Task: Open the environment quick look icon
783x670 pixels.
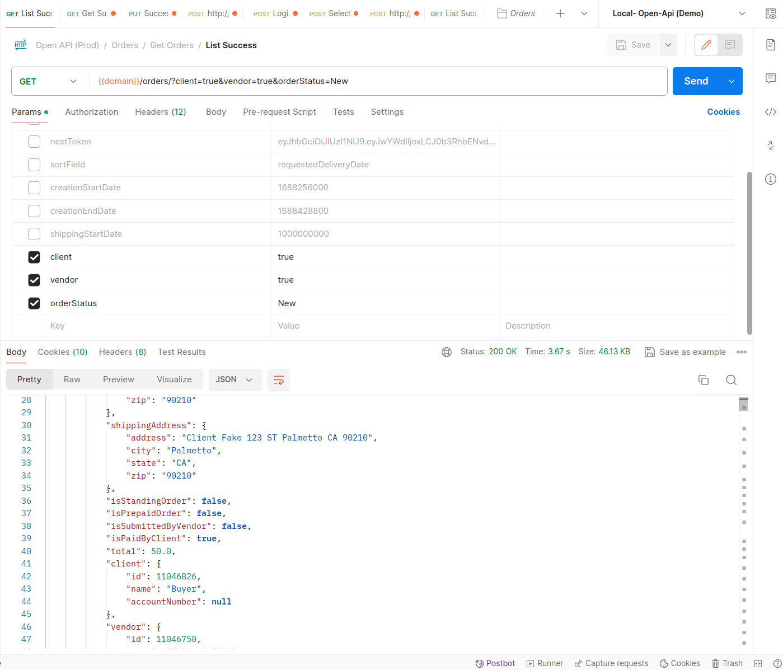Action: (771, 13)
